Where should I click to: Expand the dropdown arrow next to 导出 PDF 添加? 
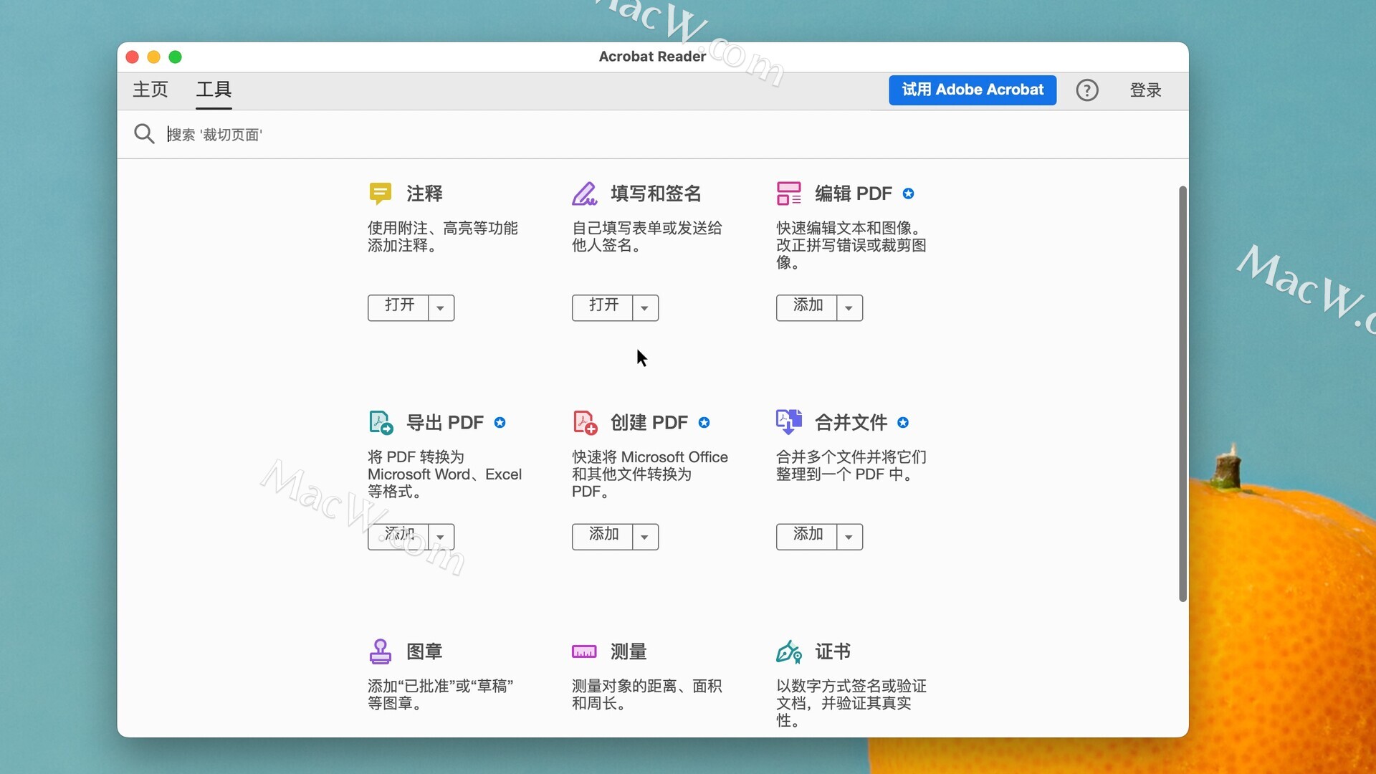pos(441,537)
